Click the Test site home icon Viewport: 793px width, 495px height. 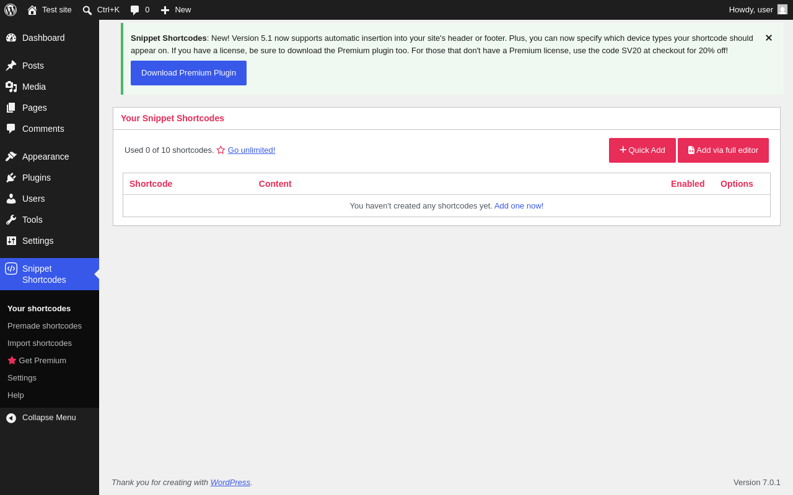32,10
